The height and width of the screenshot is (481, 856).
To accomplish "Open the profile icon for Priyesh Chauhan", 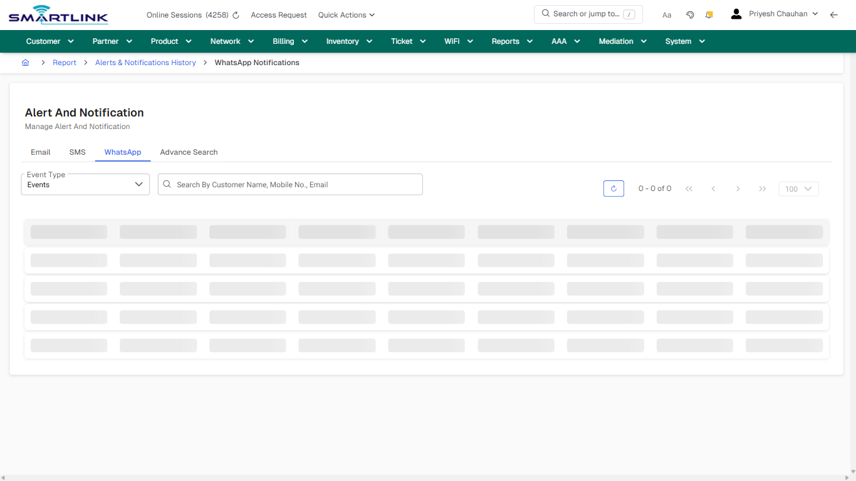I will (x=736, y=13).
